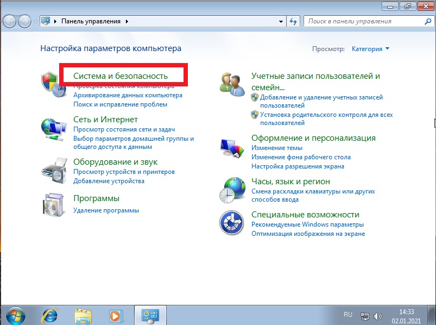Open the Network and Internet globe icon
The height and width of the screenshot is (325, 436).
click(54, 130)
